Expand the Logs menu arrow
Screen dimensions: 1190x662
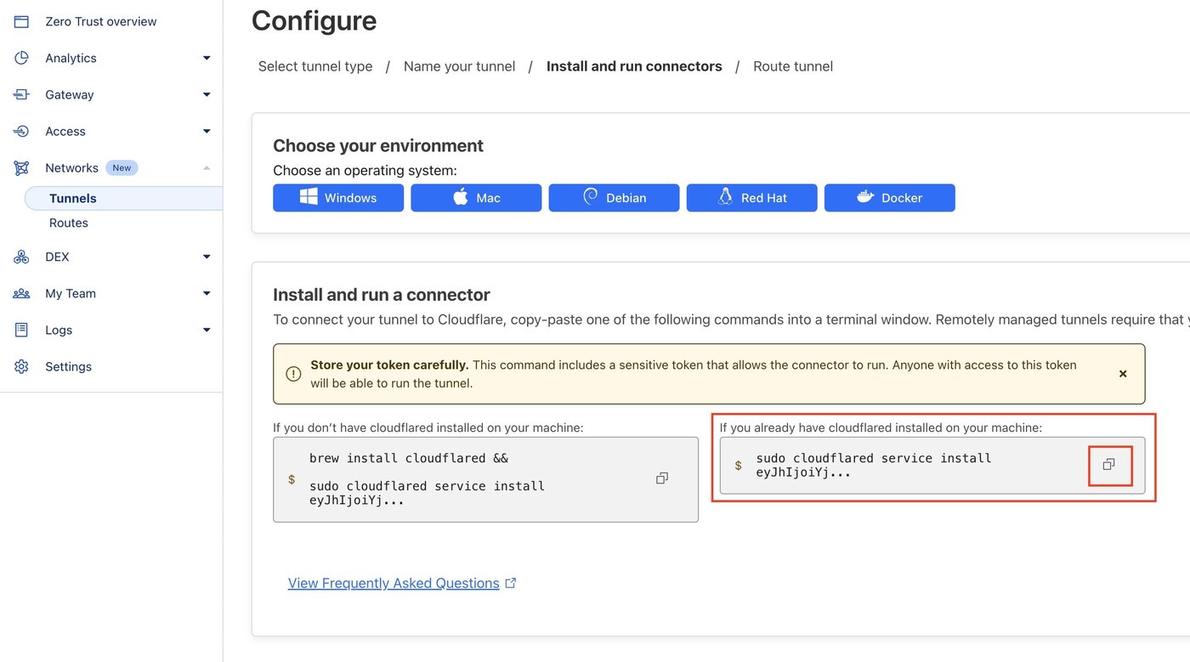click(207, 330)
